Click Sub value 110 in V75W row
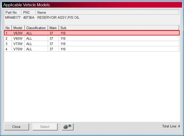Viewport: 184px width, 136px height. coord(63,49)
